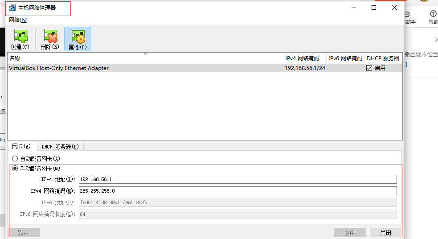Click into the IPv4 网络掩码 input field

click(238, 191)
